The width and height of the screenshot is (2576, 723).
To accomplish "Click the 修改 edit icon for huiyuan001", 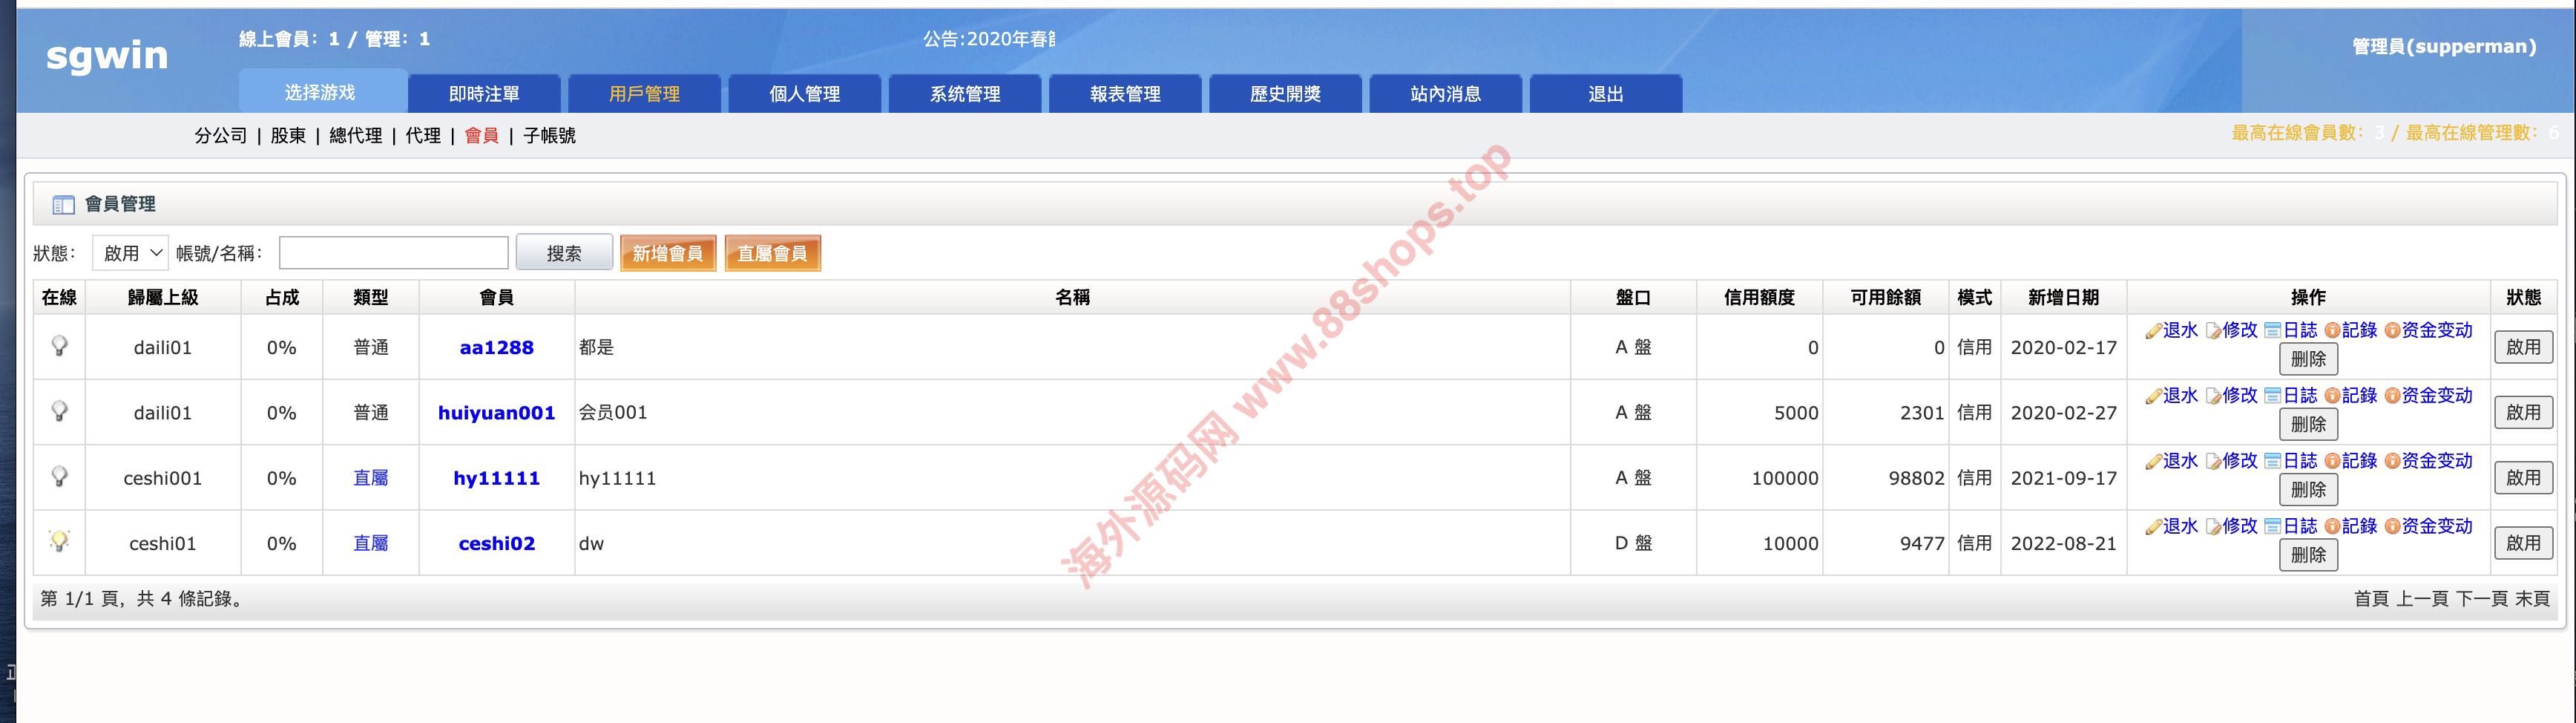I will point(2213,396).
